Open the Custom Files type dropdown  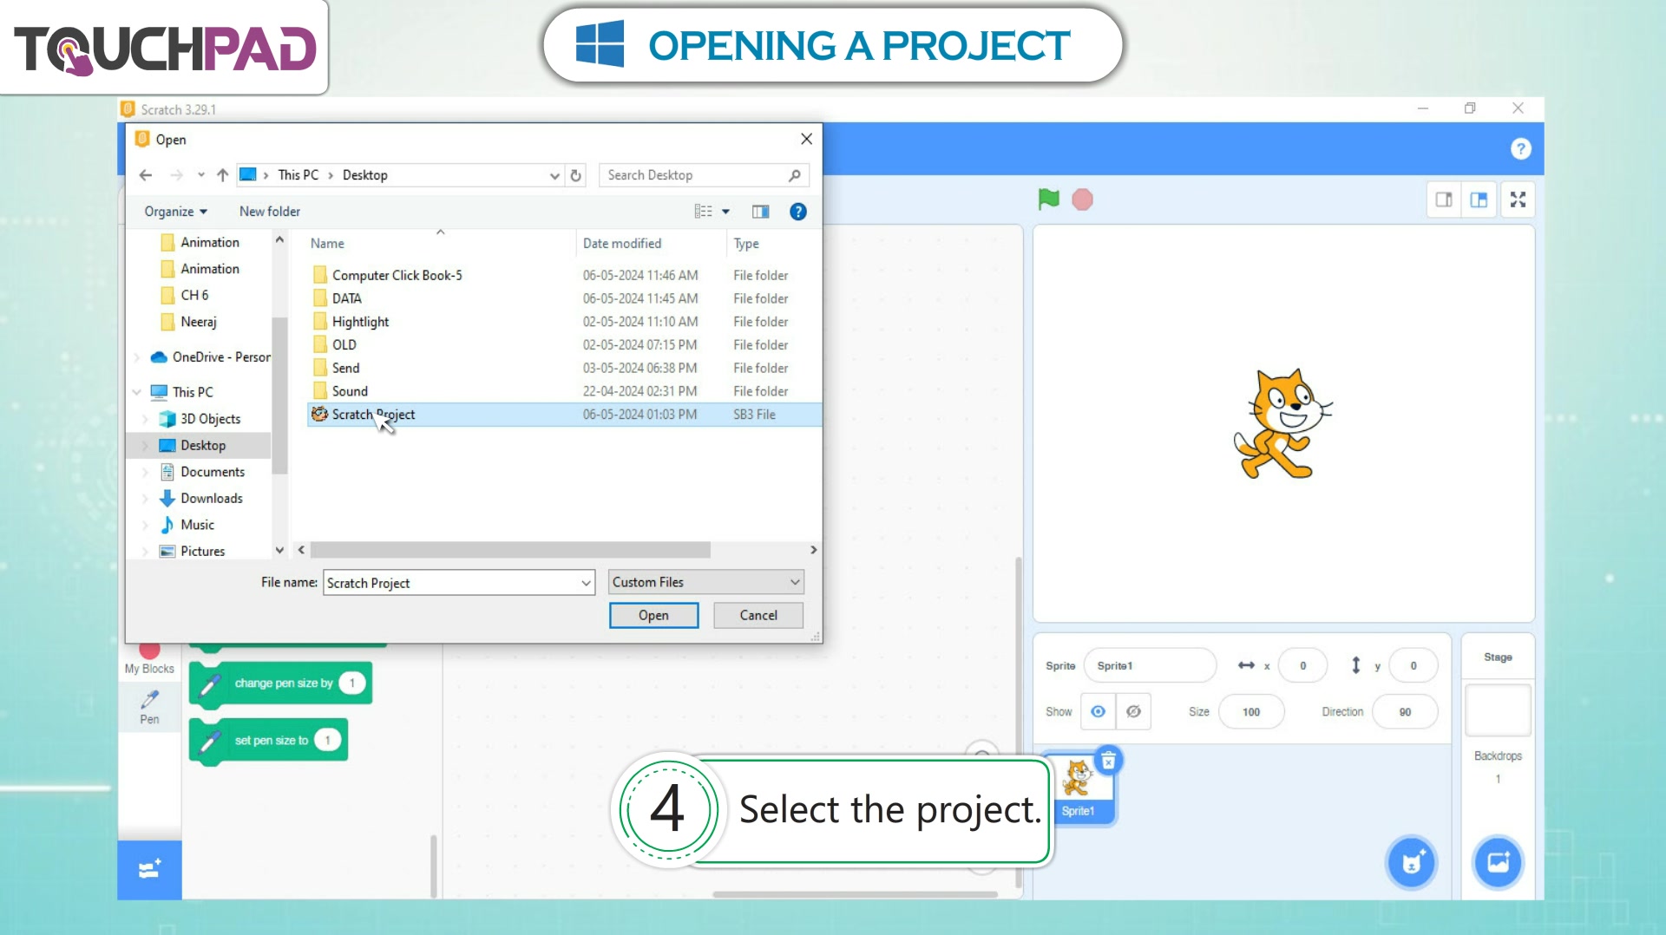(x=706, y=582)
